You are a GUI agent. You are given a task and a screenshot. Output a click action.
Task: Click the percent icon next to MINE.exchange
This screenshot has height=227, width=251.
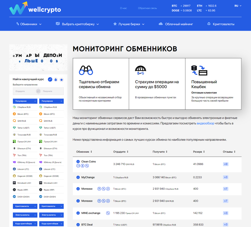point(108,213)
